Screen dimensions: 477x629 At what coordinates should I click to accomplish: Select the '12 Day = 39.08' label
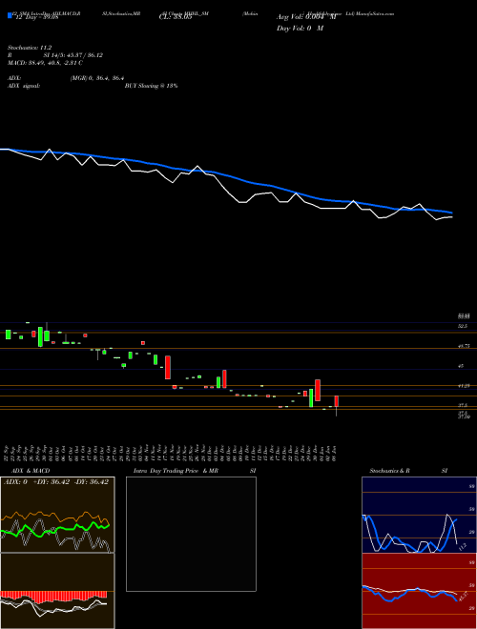tap(35, 17)
